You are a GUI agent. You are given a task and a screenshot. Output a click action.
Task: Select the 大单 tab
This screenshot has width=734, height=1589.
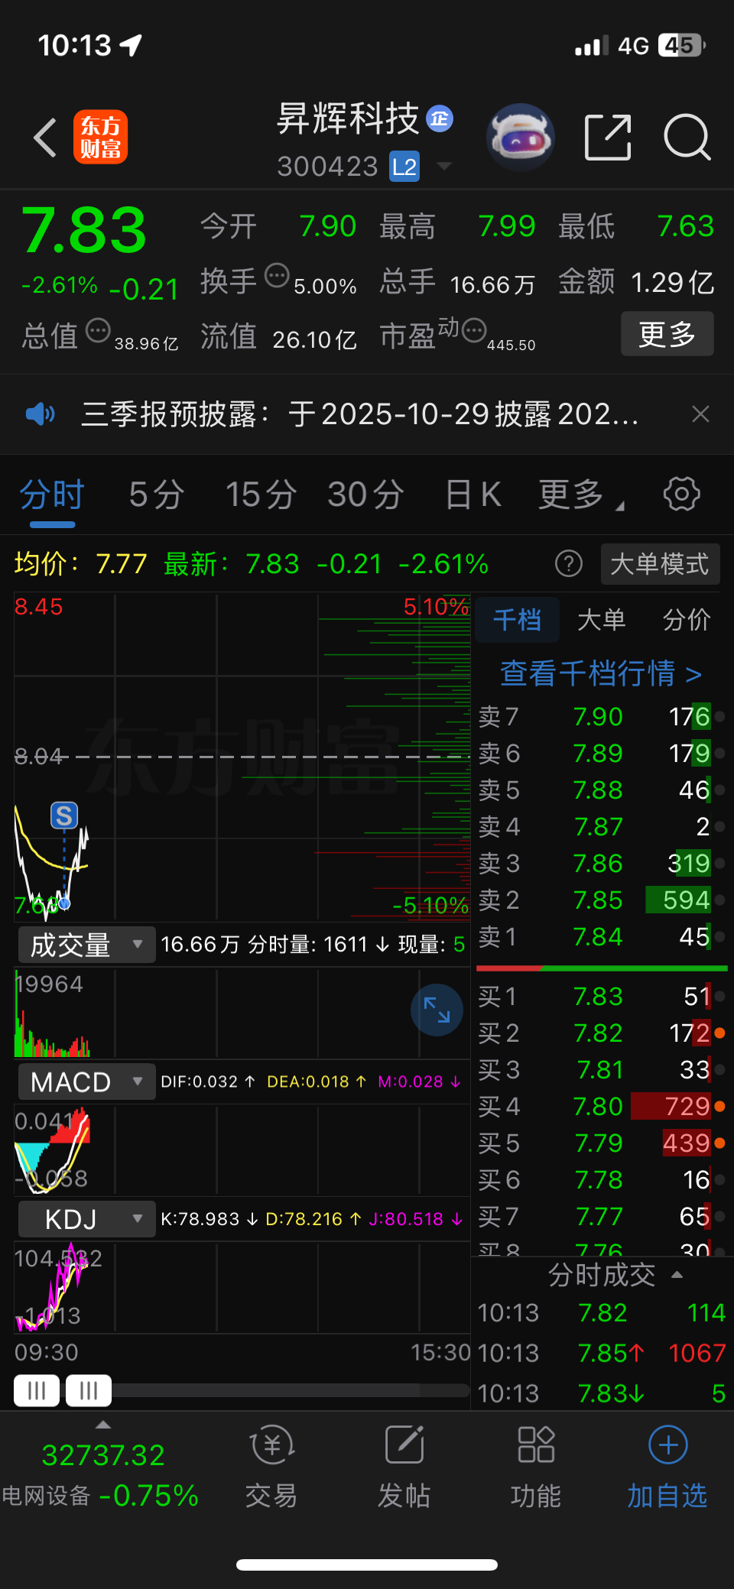pyautogui.click(x=602, y=619)
